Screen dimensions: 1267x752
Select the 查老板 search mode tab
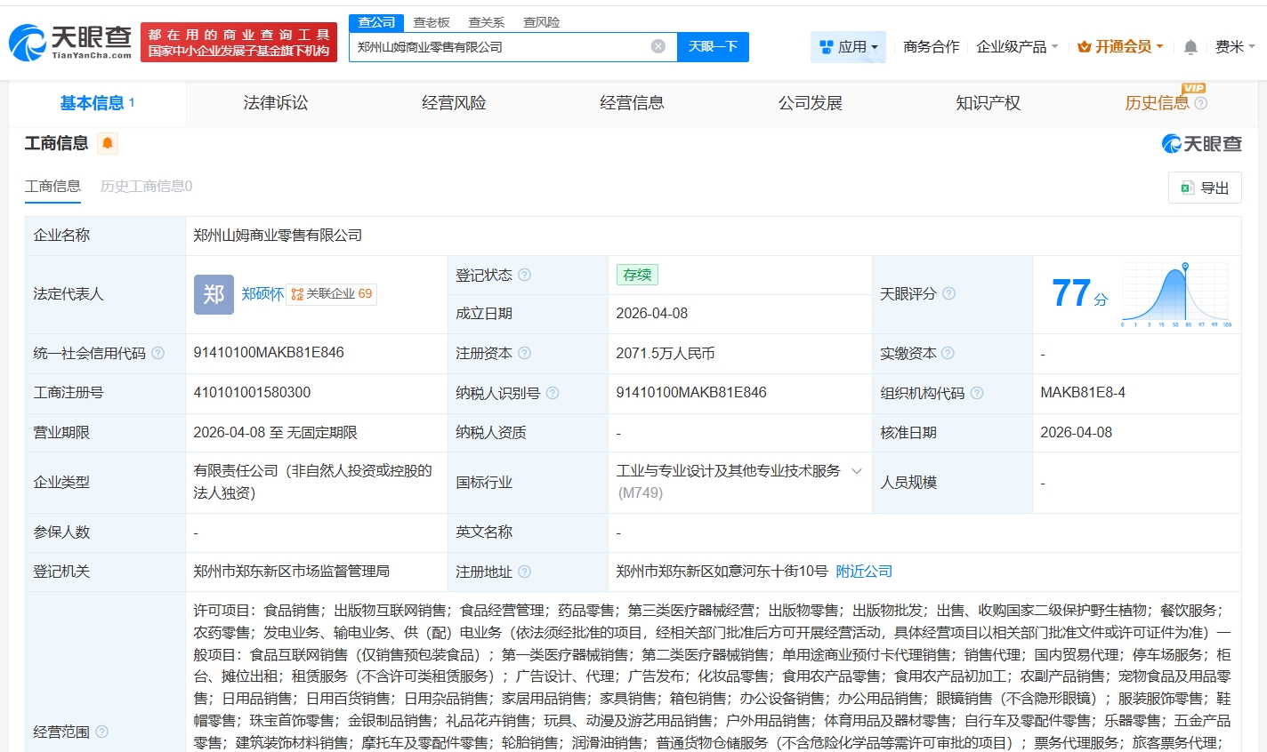pos(432,22)
